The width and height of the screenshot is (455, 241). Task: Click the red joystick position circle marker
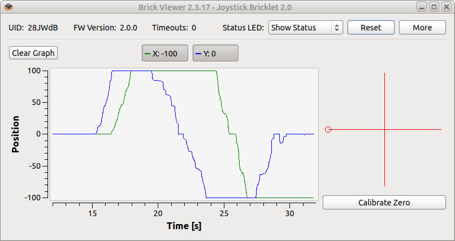tap(328, 129)
